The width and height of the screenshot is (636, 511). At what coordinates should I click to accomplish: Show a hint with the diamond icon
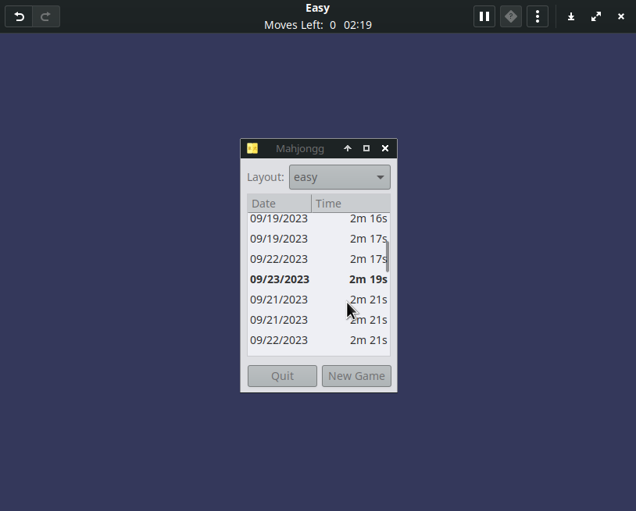[x=511, y=16]
